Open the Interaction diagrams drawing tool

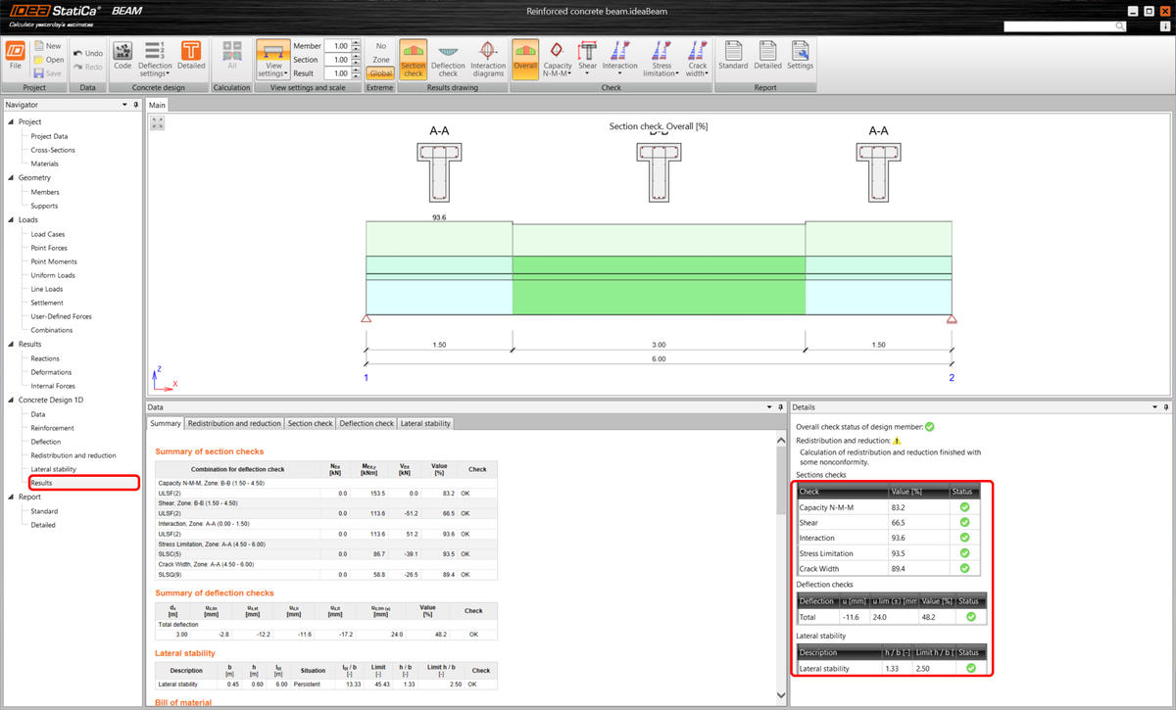tap(487, 59)
